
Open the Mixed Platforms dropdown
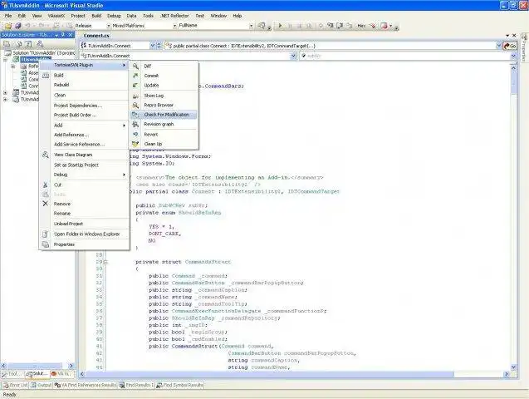click(x=174, y=26)
